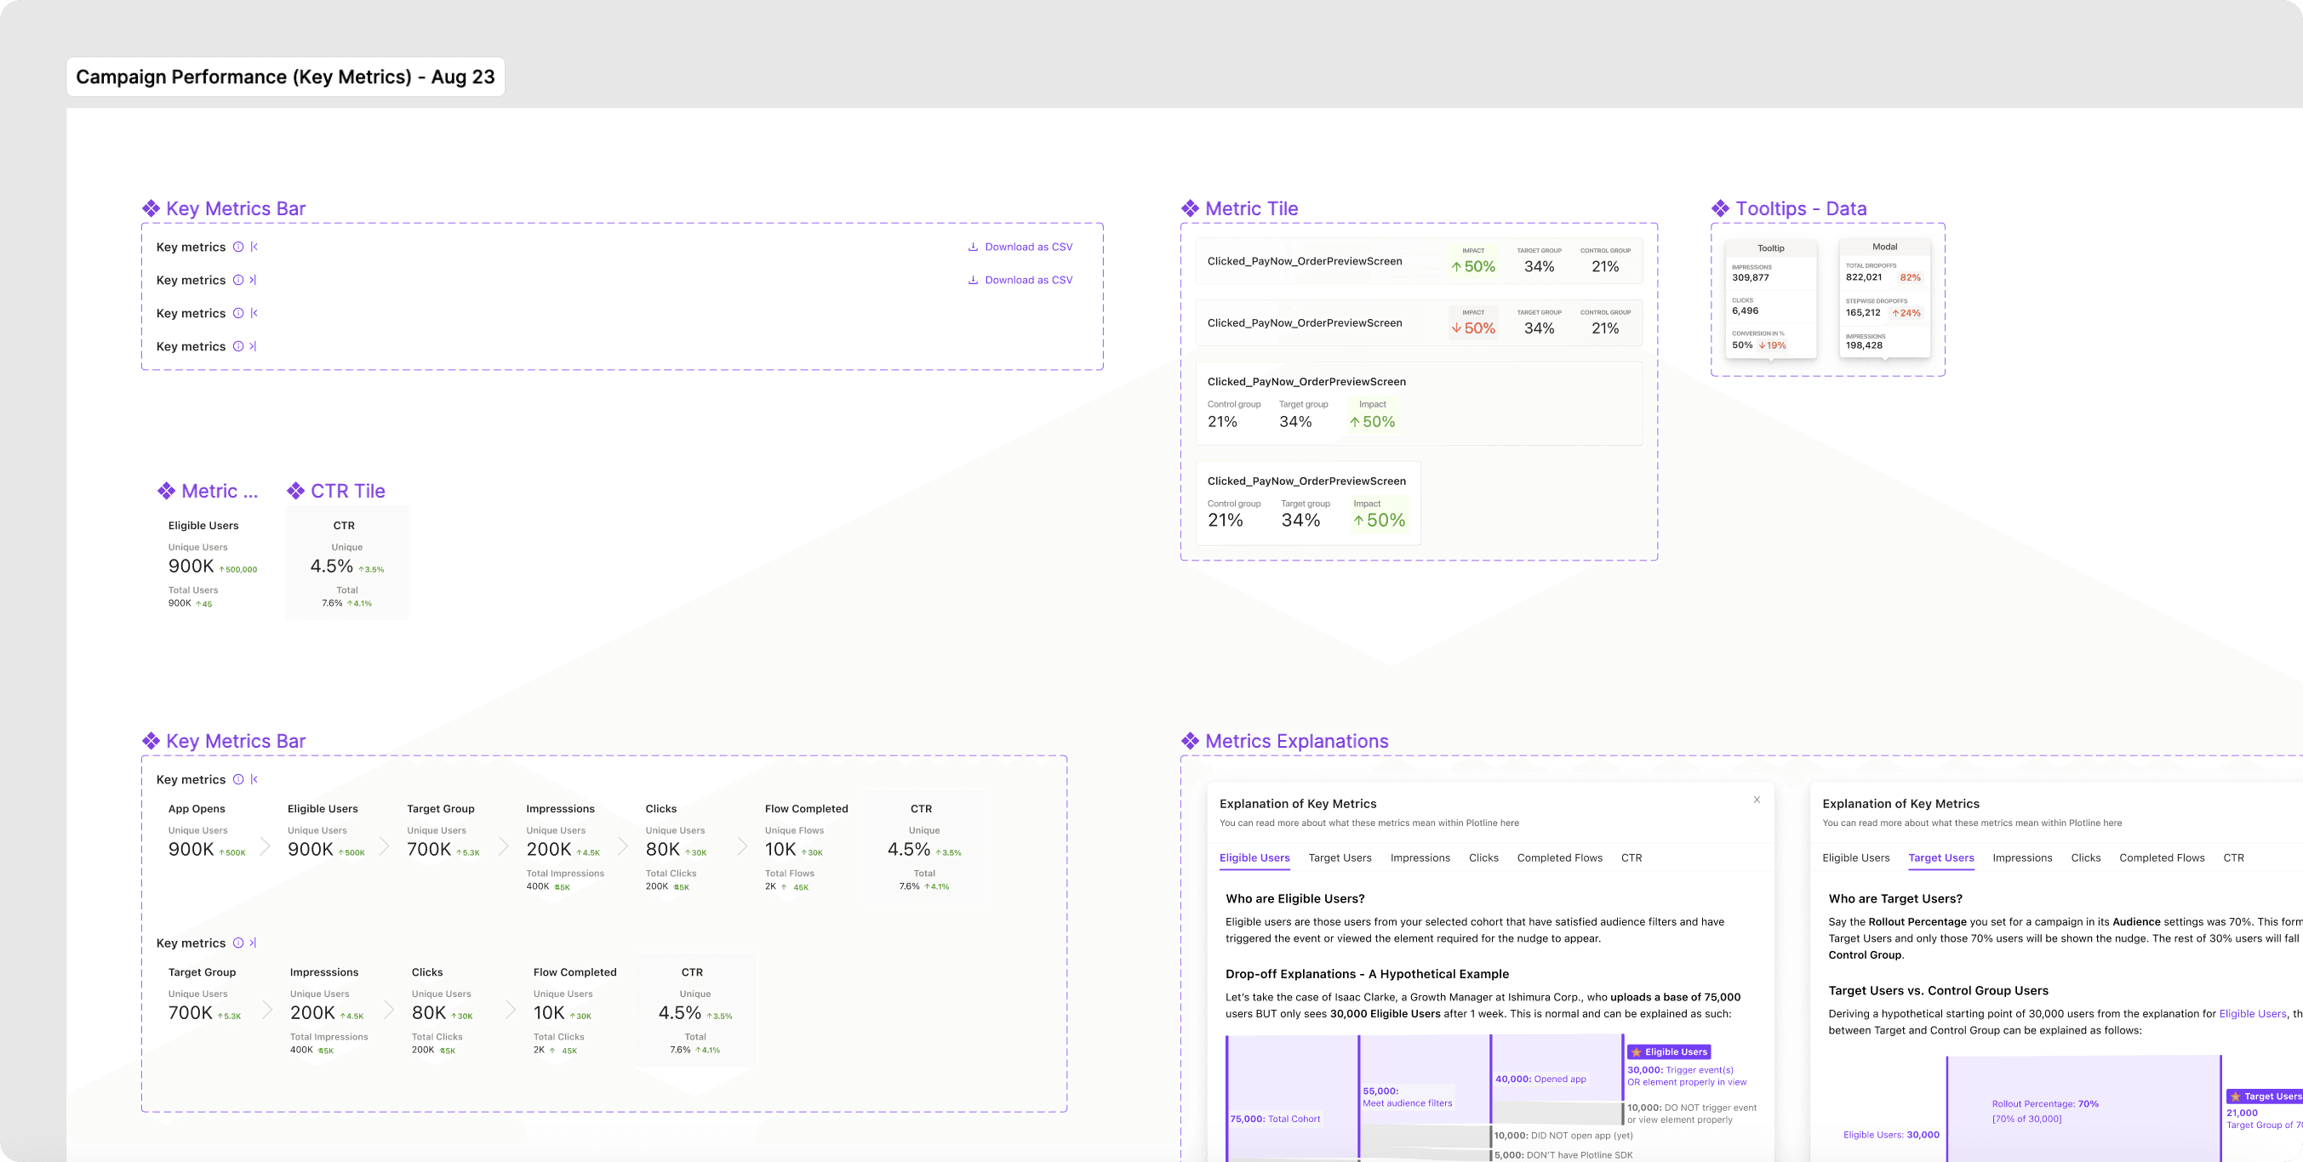
Task: Click diamond icon beside CTR Tile heading
Action: tap(296, 491)
